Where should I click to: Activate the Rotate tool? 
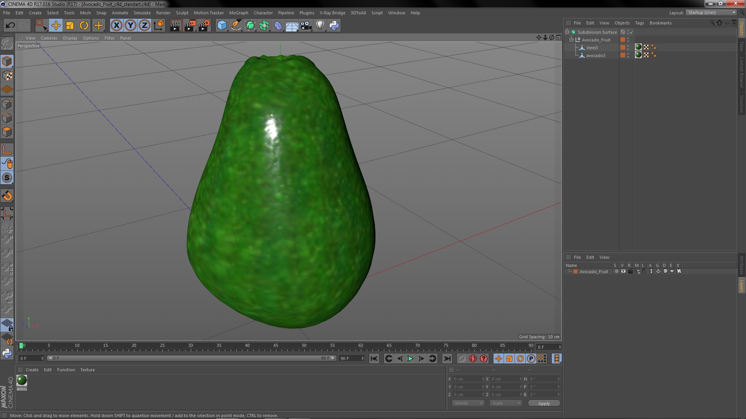[x=84, y=26]
